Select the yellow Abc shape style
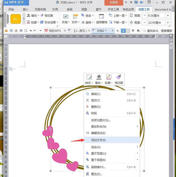 (16, 19)
